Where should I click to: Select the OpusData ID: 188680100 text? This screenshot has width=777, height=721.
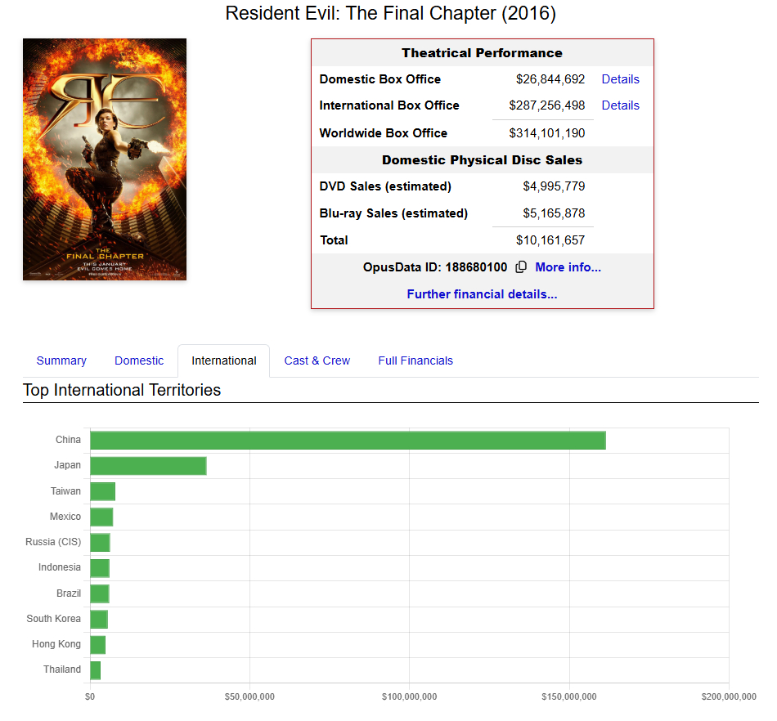click(x=435, y=267)
